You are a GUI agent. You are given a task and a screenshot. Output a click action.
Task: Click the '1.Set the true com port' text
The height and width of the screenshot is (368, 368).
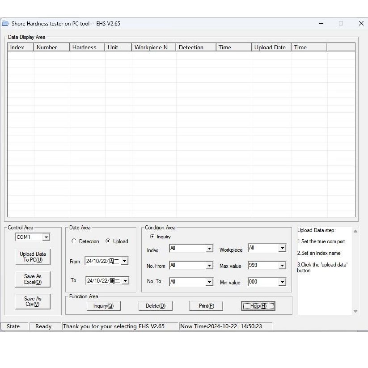[321, 241]
